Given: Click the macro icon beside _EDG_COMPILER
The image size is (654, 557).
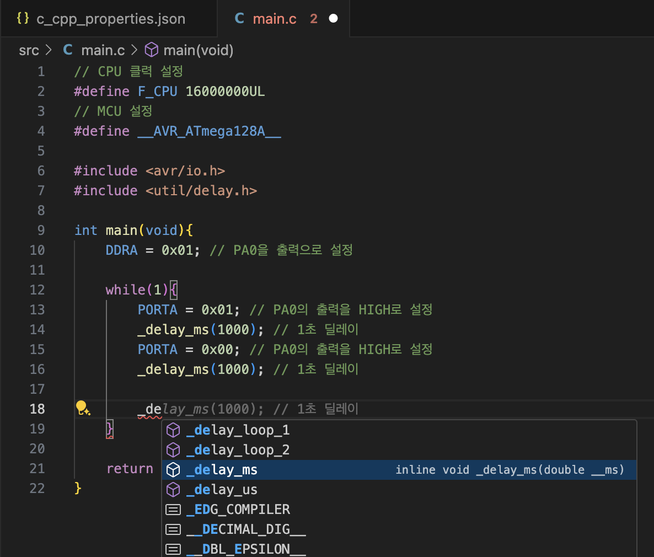Looking at the screenshot, I should (x=173, y=510).
